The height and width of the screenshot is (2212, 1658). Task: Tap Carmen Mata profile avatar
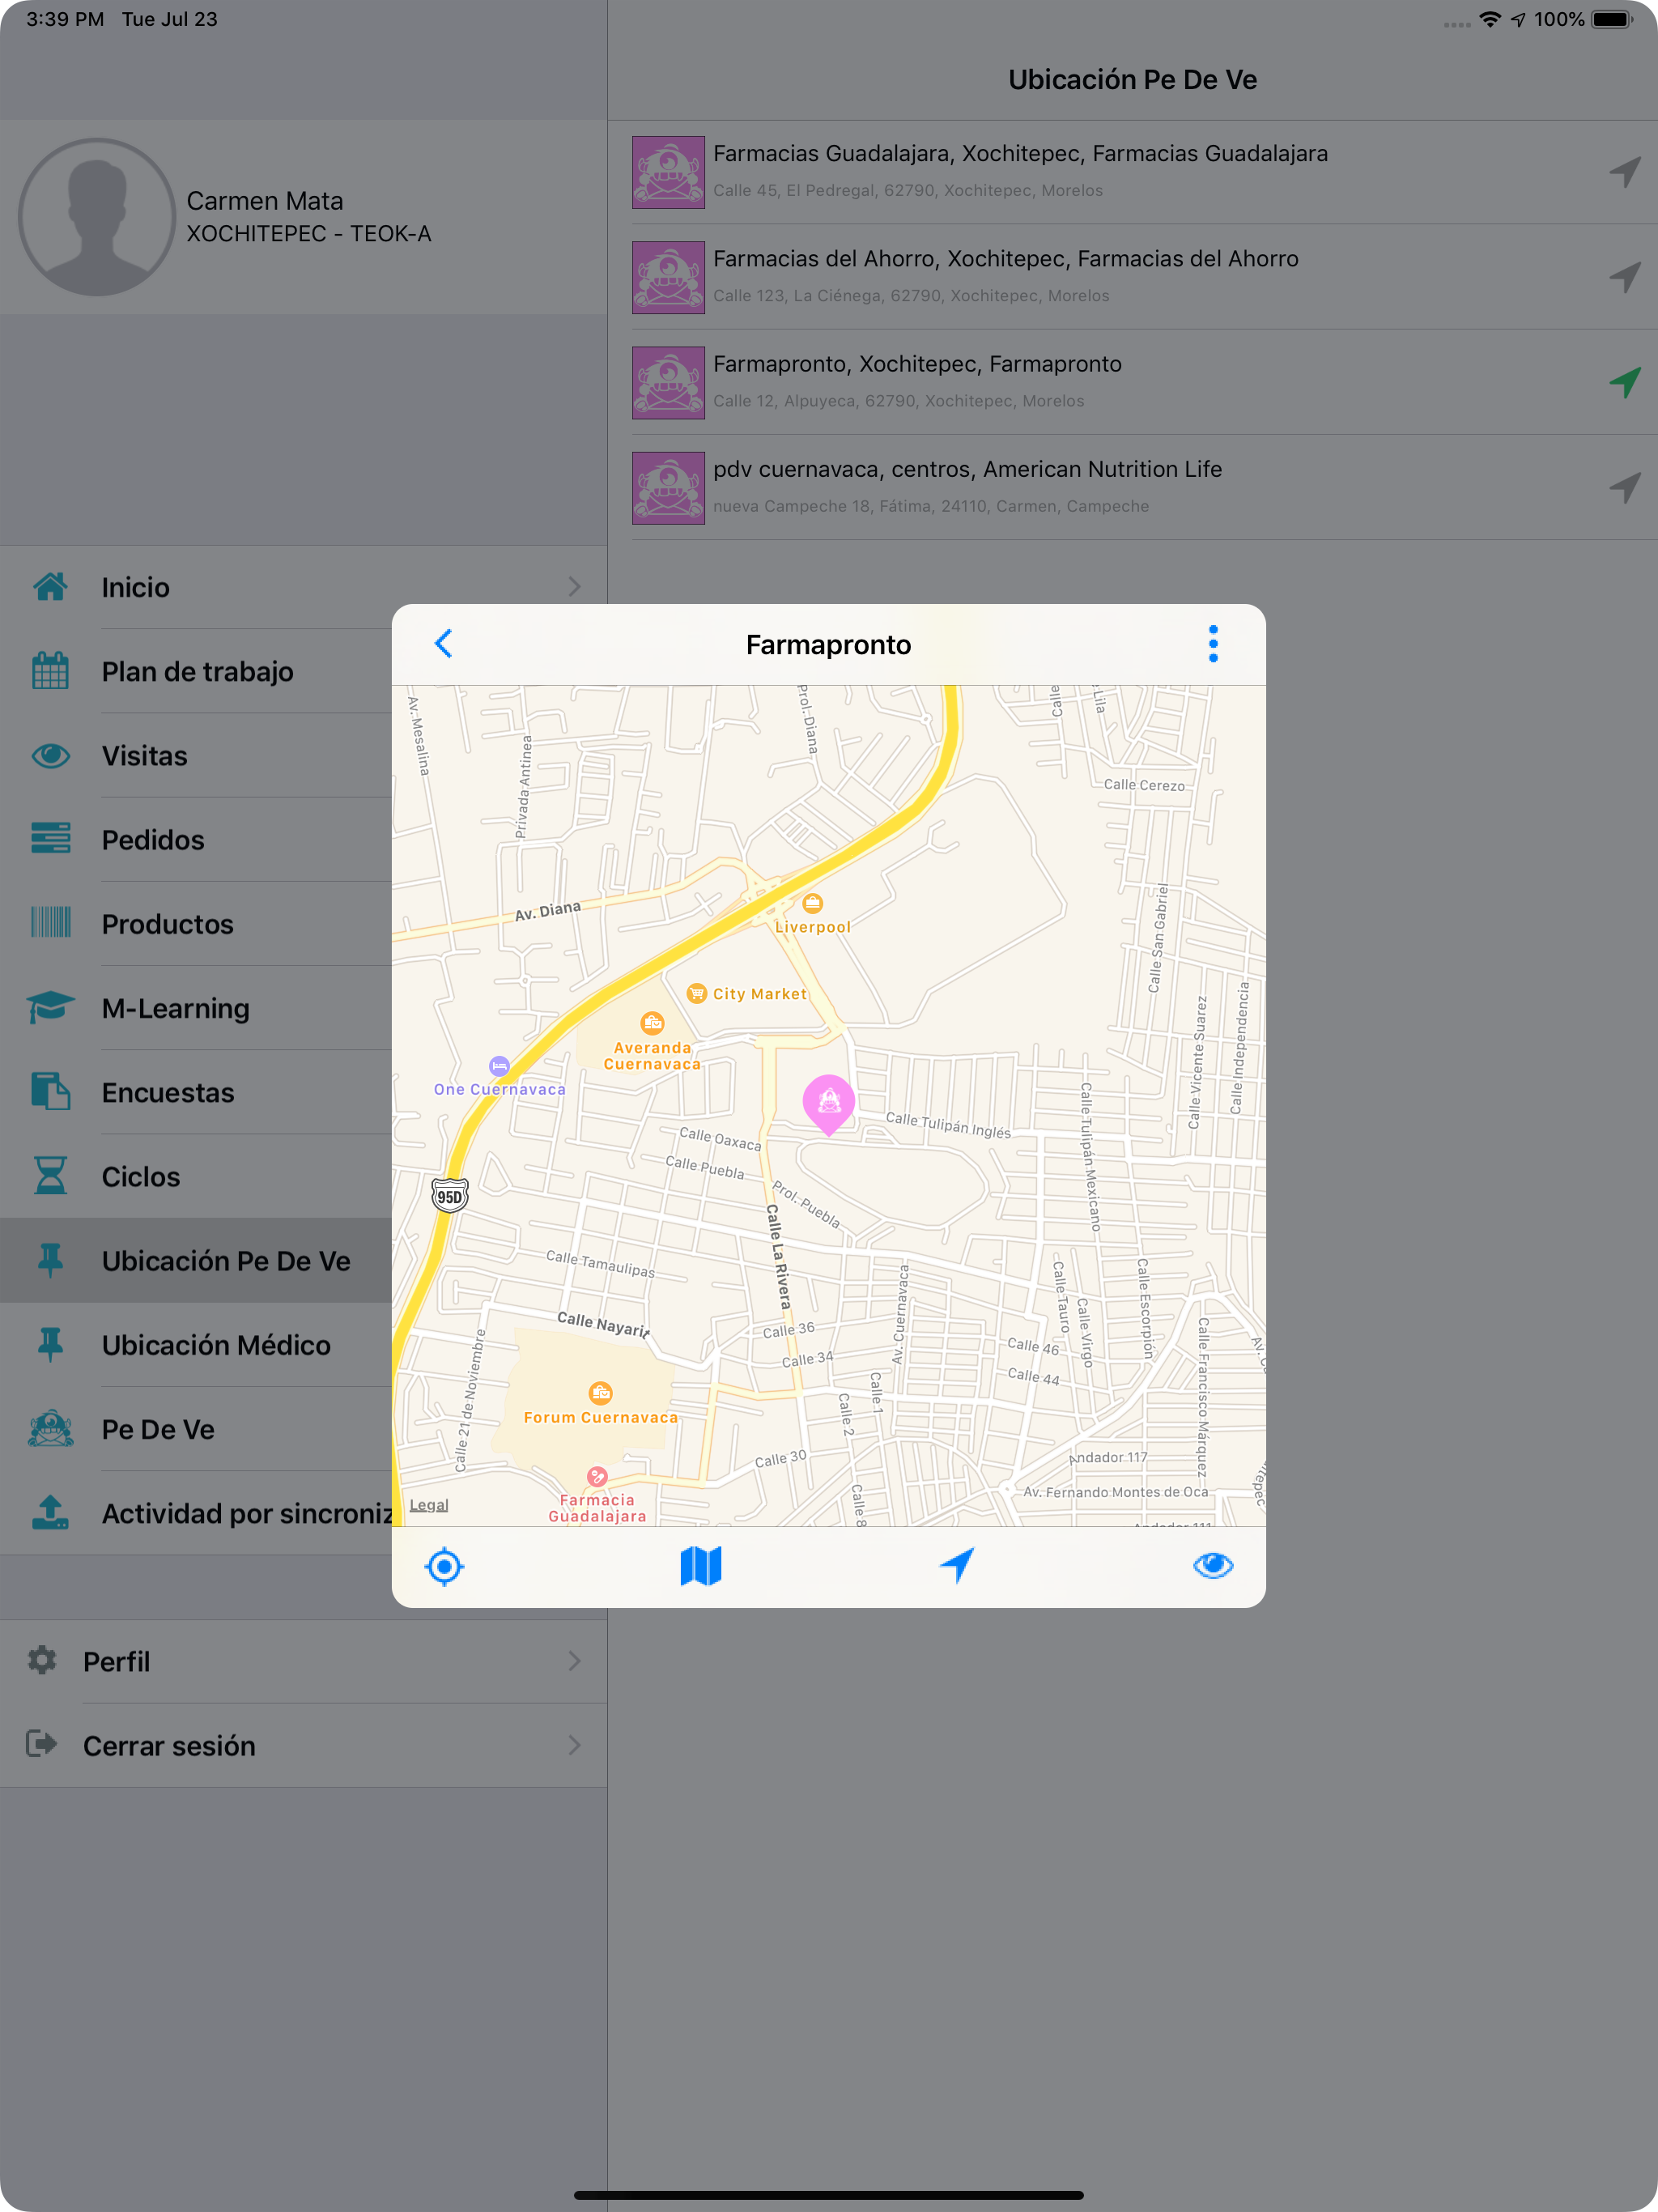(x=97, y=217)
